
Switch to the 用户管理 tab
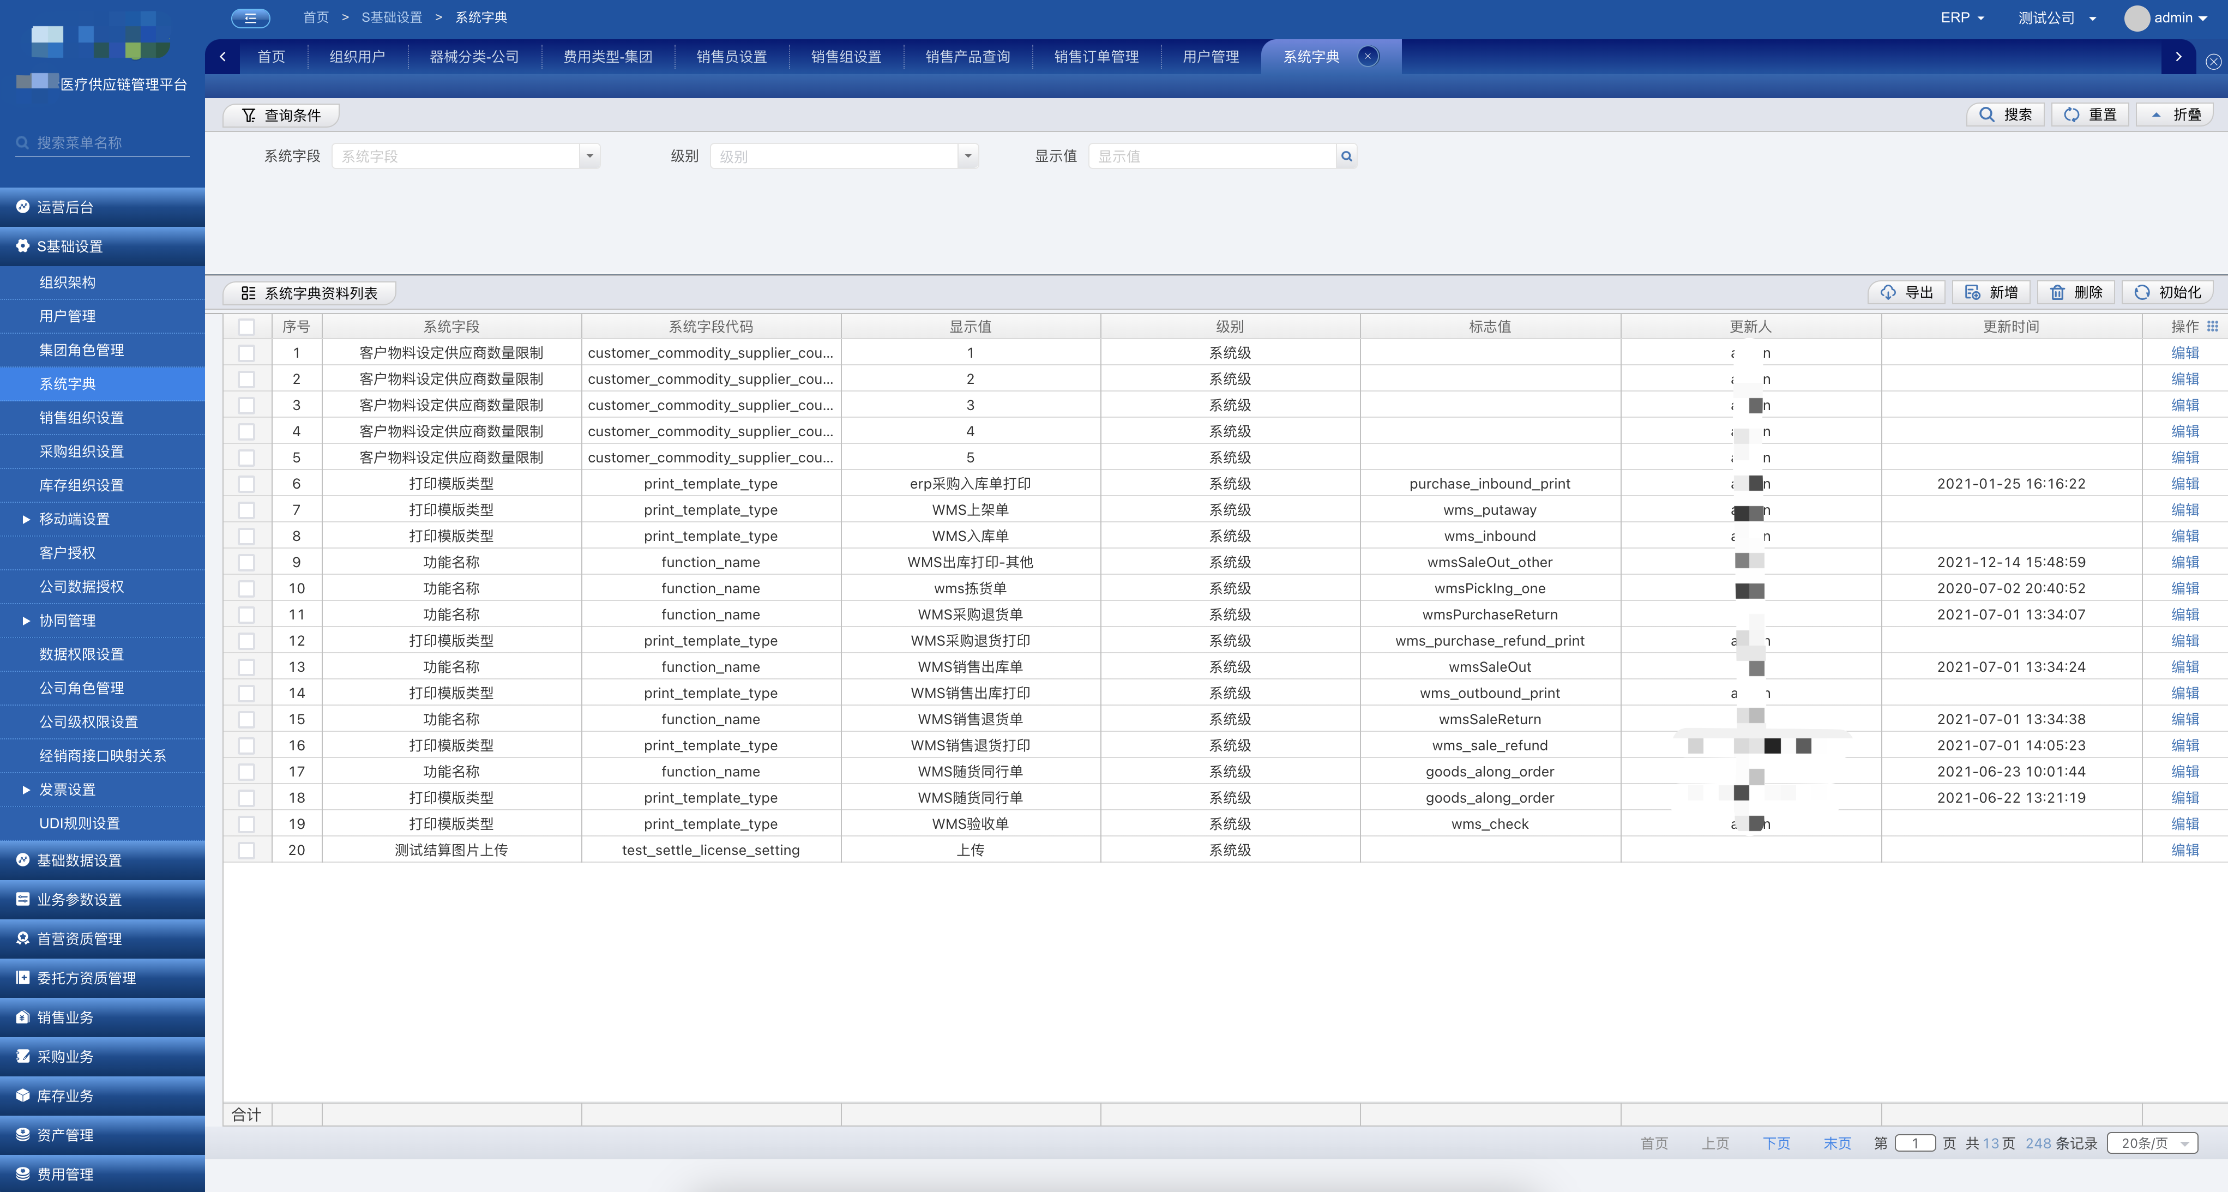1211,56
